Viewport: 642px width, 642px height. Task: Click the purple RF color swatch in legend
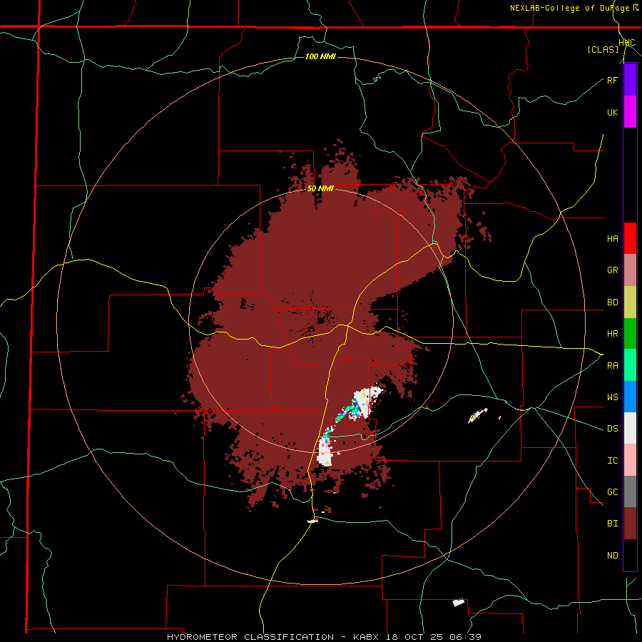pyautogui.click(x=630, y=80)
